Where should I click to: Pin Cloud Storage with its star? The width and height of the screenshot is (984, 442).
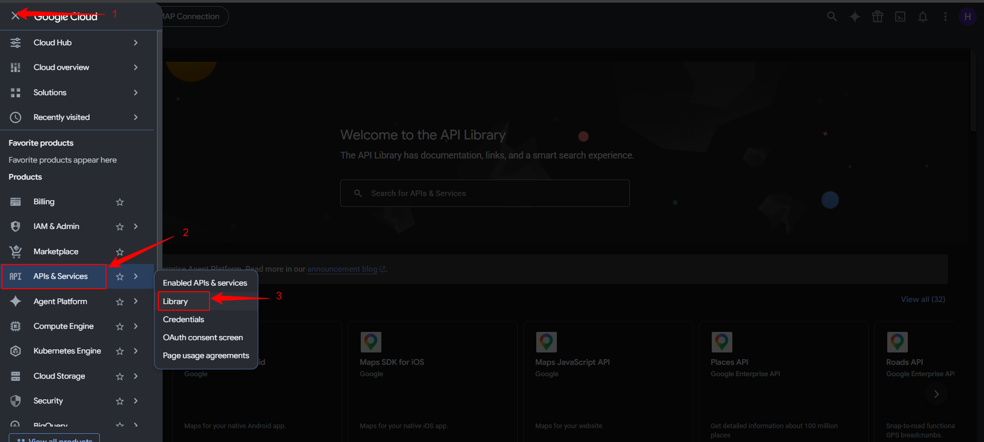[120, 377]
